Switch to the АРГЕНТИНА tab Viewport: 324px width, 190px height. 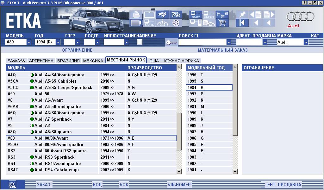point(41,61)
